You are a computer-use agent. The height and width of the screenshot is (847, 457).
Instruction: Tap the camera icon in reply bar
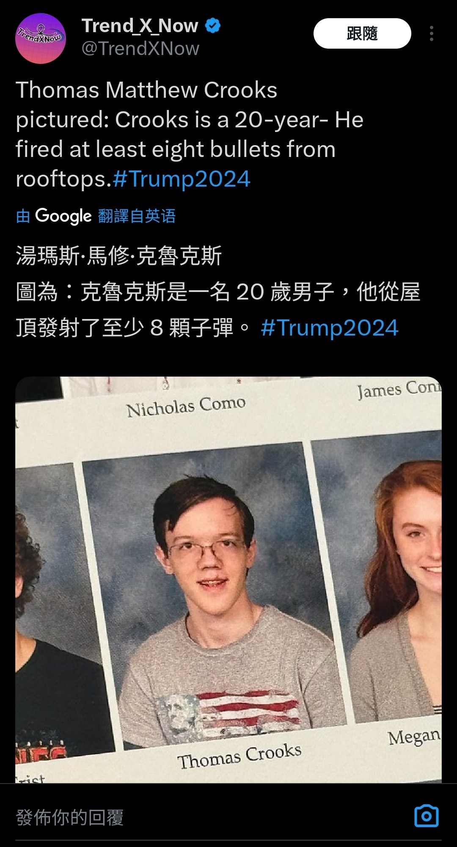[426, 816]
